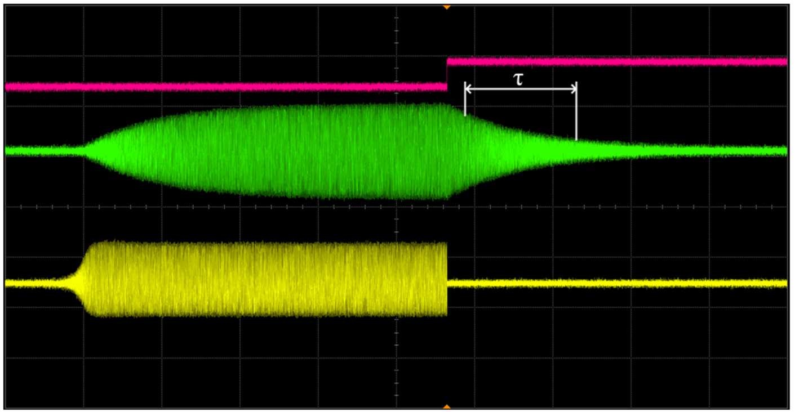
Task: Click the orange trigger marker at top edge
Action: click(x=447, y=7)
